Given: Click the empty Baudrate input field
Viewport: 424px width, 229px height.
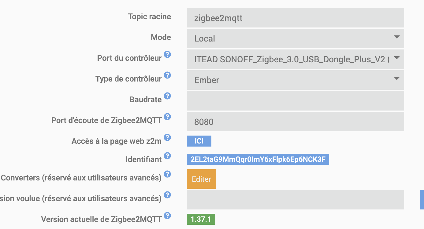Looking at the screenshot, I should [296, 101].
